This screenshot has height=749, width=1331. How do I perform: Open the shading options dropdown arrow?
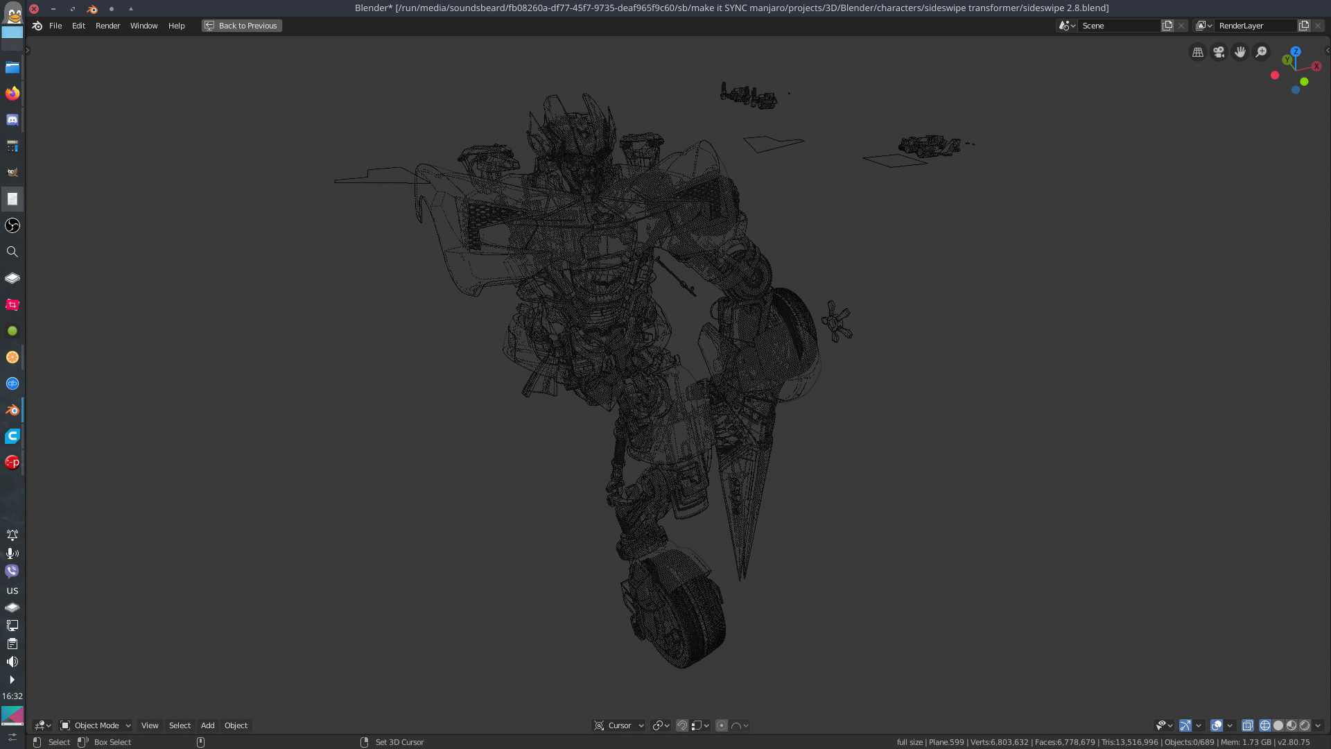click(x=1318, y=725)
